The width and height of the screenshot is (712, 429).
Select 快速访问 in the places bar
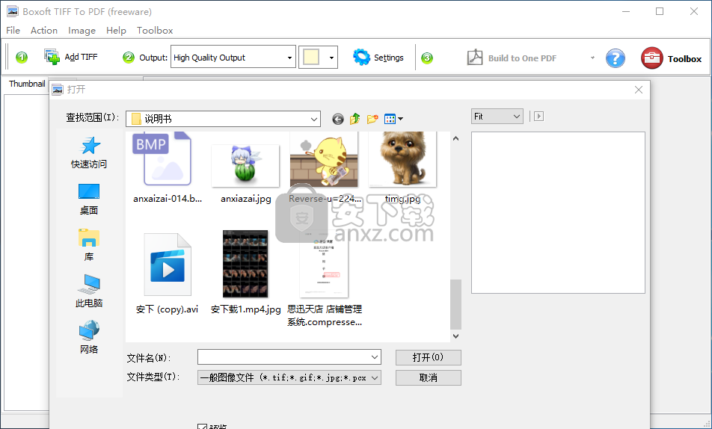[89, 152]
